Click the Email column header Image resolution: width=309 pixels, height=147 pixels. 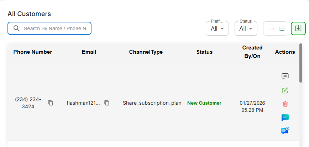coord(89,52)
